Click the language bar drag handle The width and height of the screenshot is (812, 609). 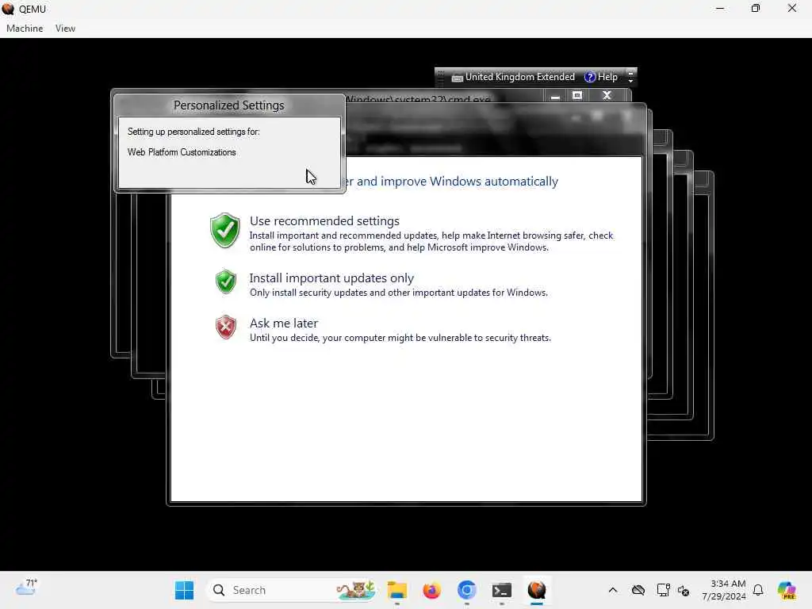pos(441,77)
